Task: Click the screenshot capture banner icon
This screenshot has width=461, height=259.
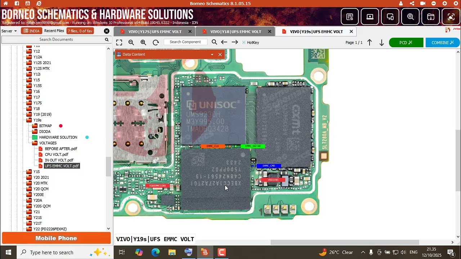Action: 451,17
